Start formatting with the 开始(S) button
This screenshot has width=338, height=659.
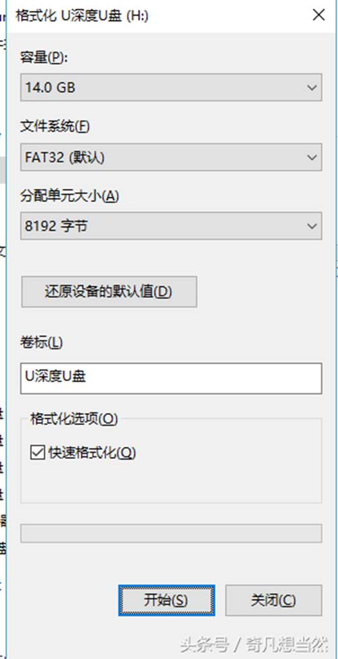click(166, 600)
